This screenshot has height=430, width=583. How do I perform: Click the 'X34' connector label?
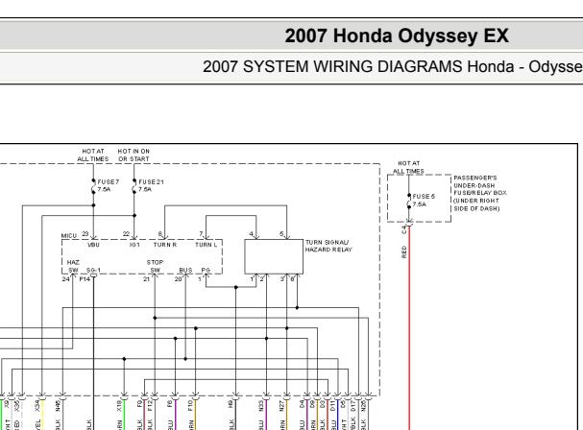coord(37,405)
